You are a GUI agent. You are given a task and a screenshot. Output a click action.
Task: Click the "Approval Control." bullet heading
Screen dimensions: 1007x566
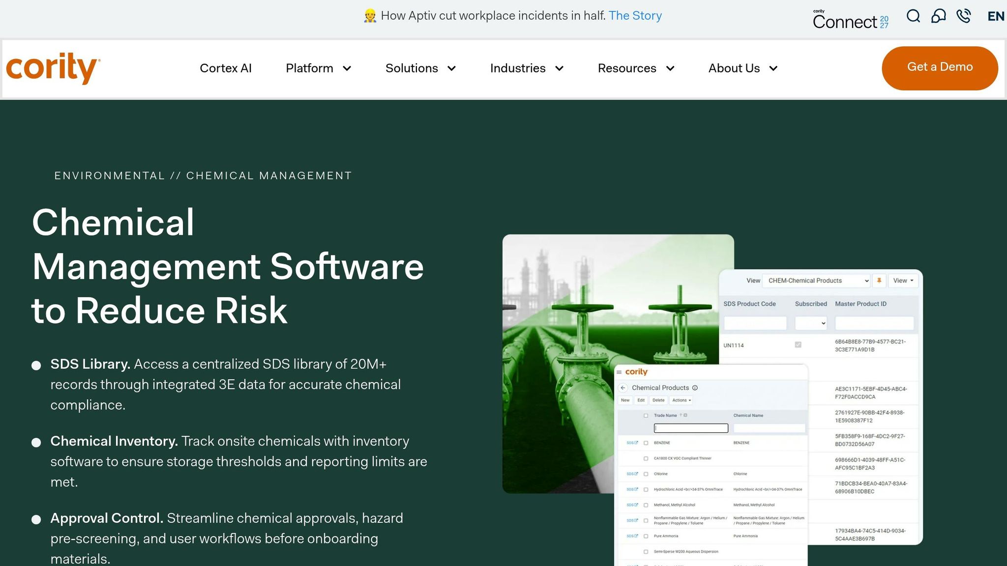tap(107, 518)
